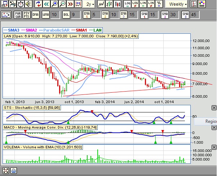217x176 pixels.
Task: Select the line chart type icon
Action: tap(101, 4)
